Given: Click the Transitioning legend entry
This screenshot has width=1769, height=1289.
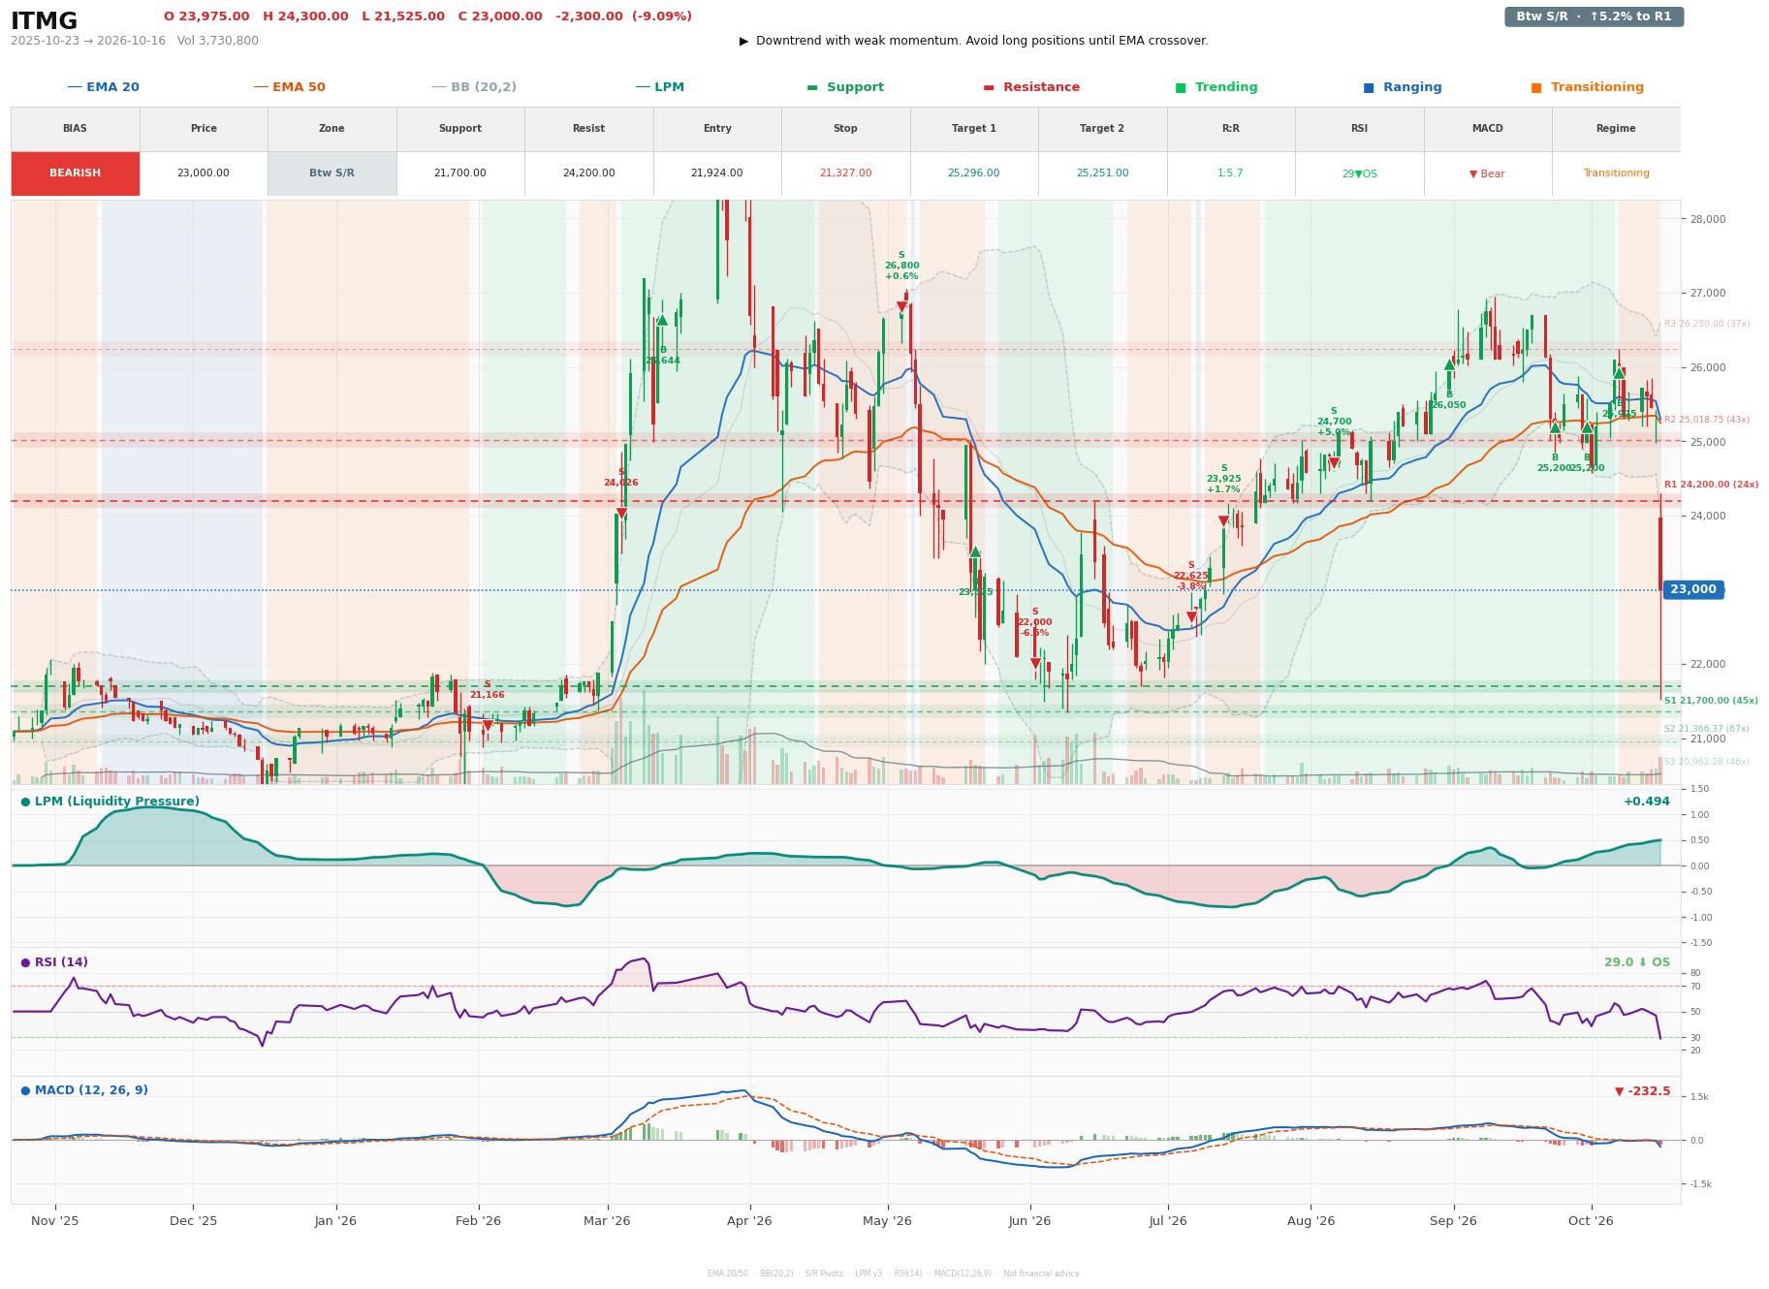Looking at the screenshot, I should [1587, 87].
